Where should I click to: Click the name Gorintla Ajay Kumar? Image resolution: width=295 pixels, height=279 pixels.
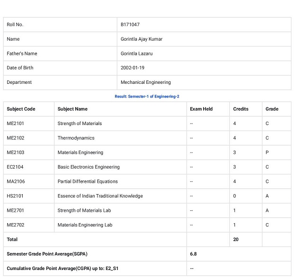(142, 39)
